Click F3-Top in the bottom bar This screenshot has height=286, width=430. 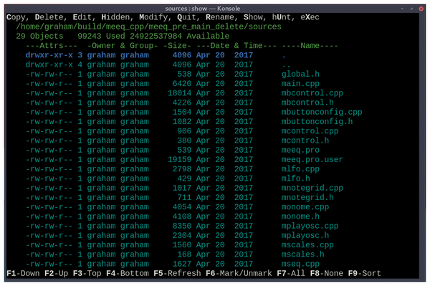[87, 273]
